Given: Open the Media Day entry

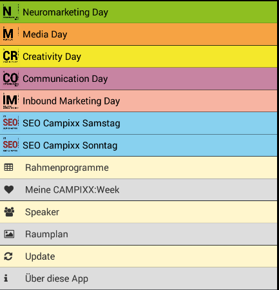Looking at the screenshot, I should pyautogui.click(x=139, y=34).
